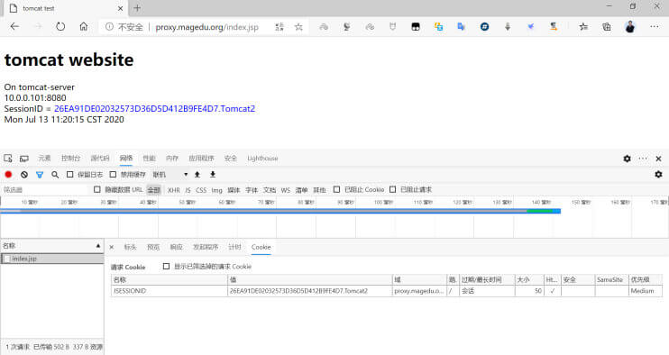The width and height of the screenshot is (669, 355).
Task: Export HAR with the download arrow icon
Action: click(213, 174)
